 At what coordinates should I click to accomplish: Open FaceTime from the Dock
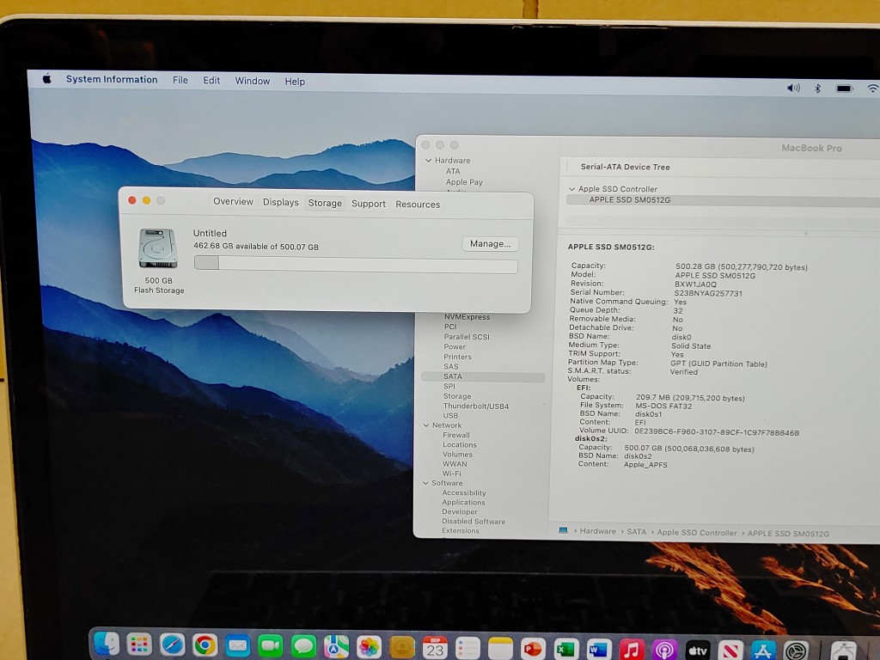(x=271, y=646)
